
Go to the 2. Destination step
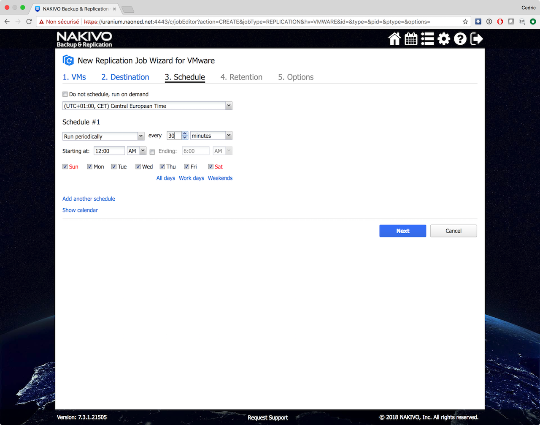(x=125, y=77)
